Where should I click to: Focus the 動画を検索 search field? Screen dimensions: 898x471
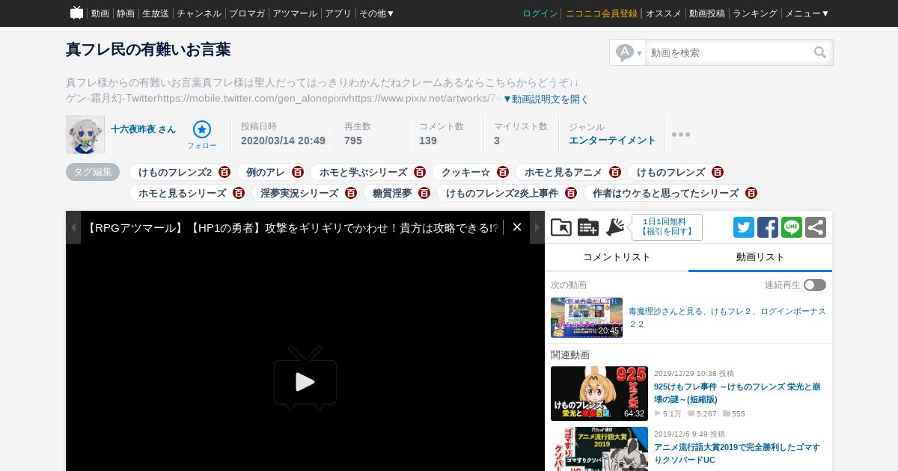[729, 52]
